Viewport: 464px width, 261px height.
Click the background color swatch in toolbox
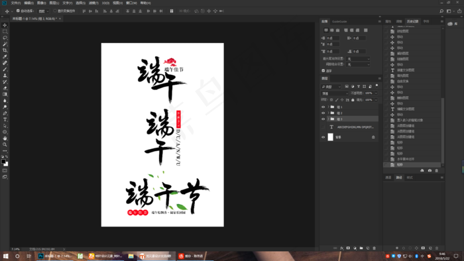point(7,164)
